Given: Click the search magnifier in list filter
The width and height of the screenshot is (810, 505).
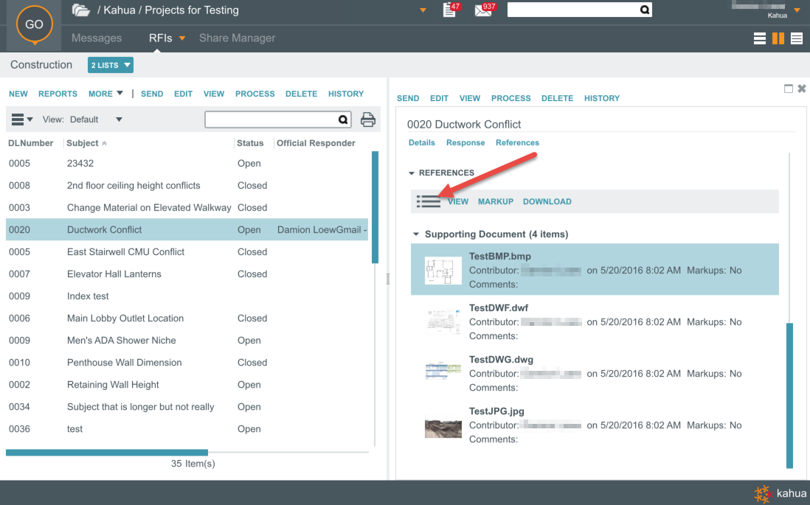Looking at the screenshot, I should click(x=343, y=119).
